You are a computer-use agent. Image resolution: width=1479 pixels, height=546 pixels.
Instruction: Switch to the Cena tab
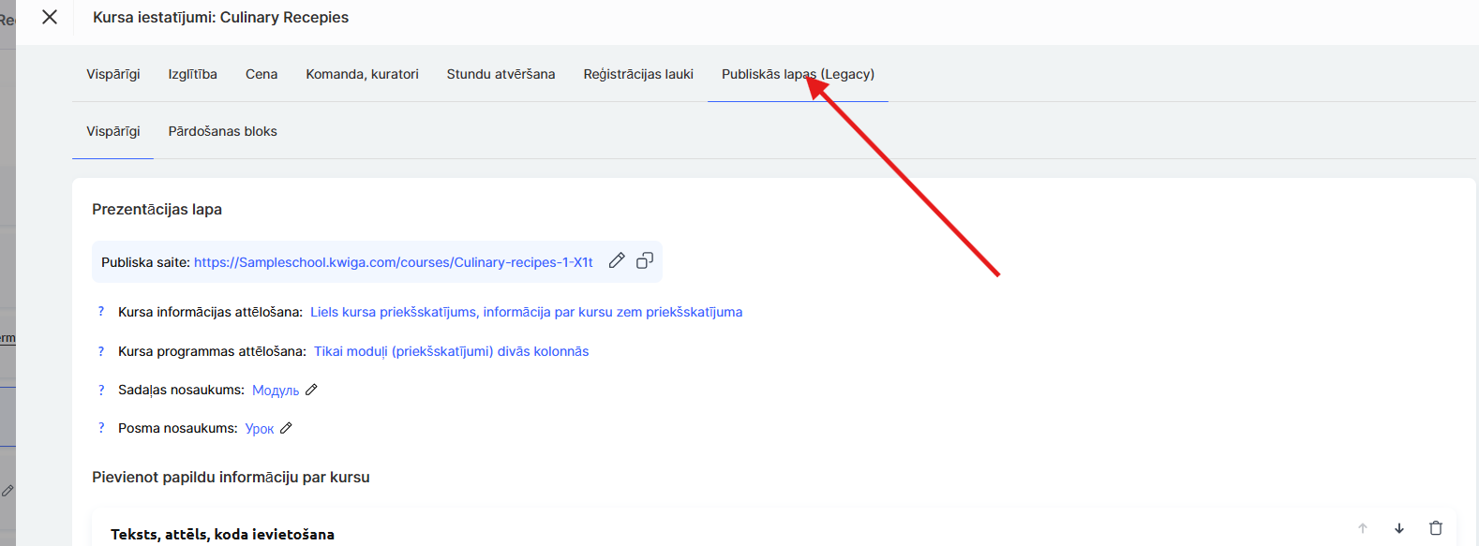pos(261,74)
